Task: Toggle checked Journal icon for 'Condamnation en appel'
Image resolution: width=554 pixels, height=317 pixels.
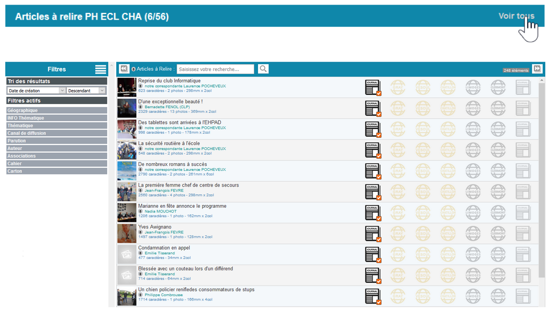Action: pos(373,254)
